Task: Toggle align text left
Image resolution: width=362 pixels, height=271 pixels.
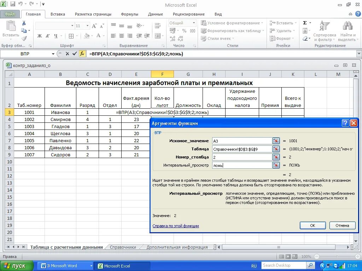Action: tap(113, 36)
